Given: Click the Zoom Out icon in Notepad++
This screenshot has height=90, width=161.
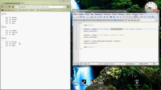Looking at the screenshot, I should [x=120, y=17].
